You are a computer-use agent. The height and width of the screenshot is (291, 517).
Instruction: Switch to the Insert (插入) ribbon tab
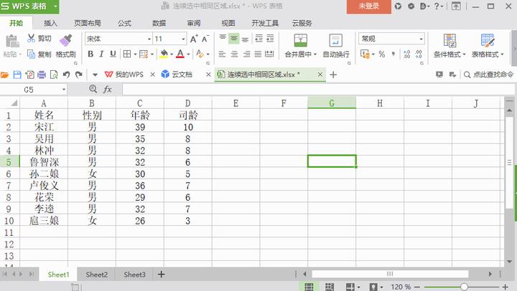(50, 23)
